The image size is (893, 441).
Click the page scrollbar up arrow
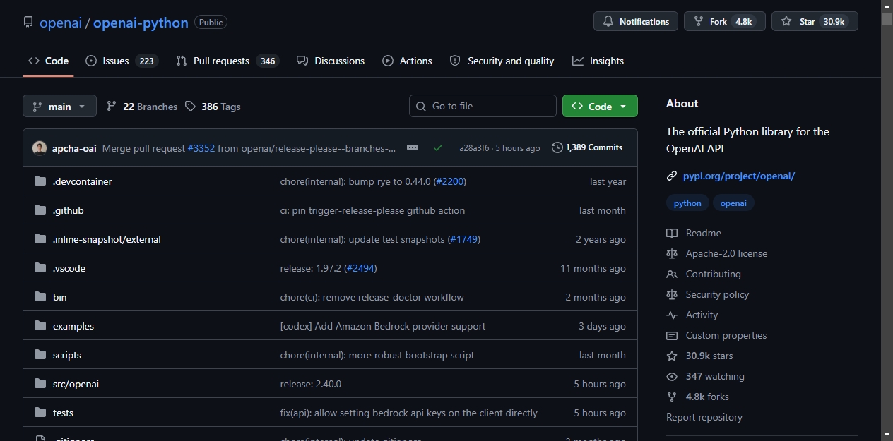[x=887, y=6]
